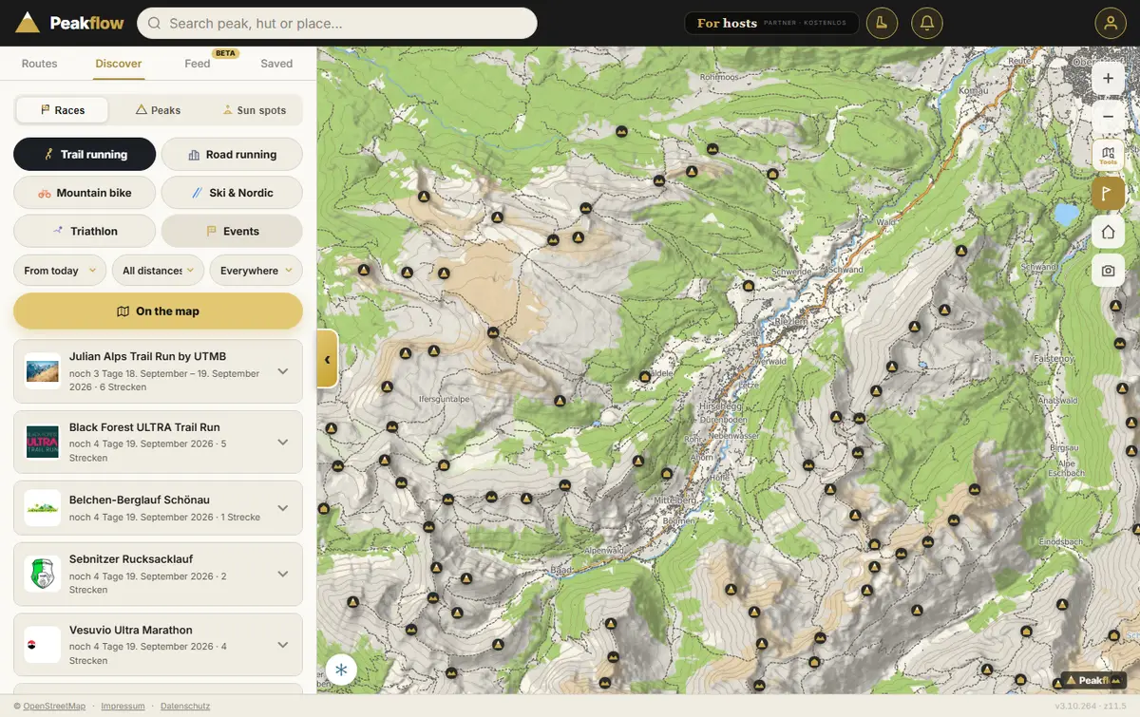Open the Everywhere dropdown

pos(256,271)
